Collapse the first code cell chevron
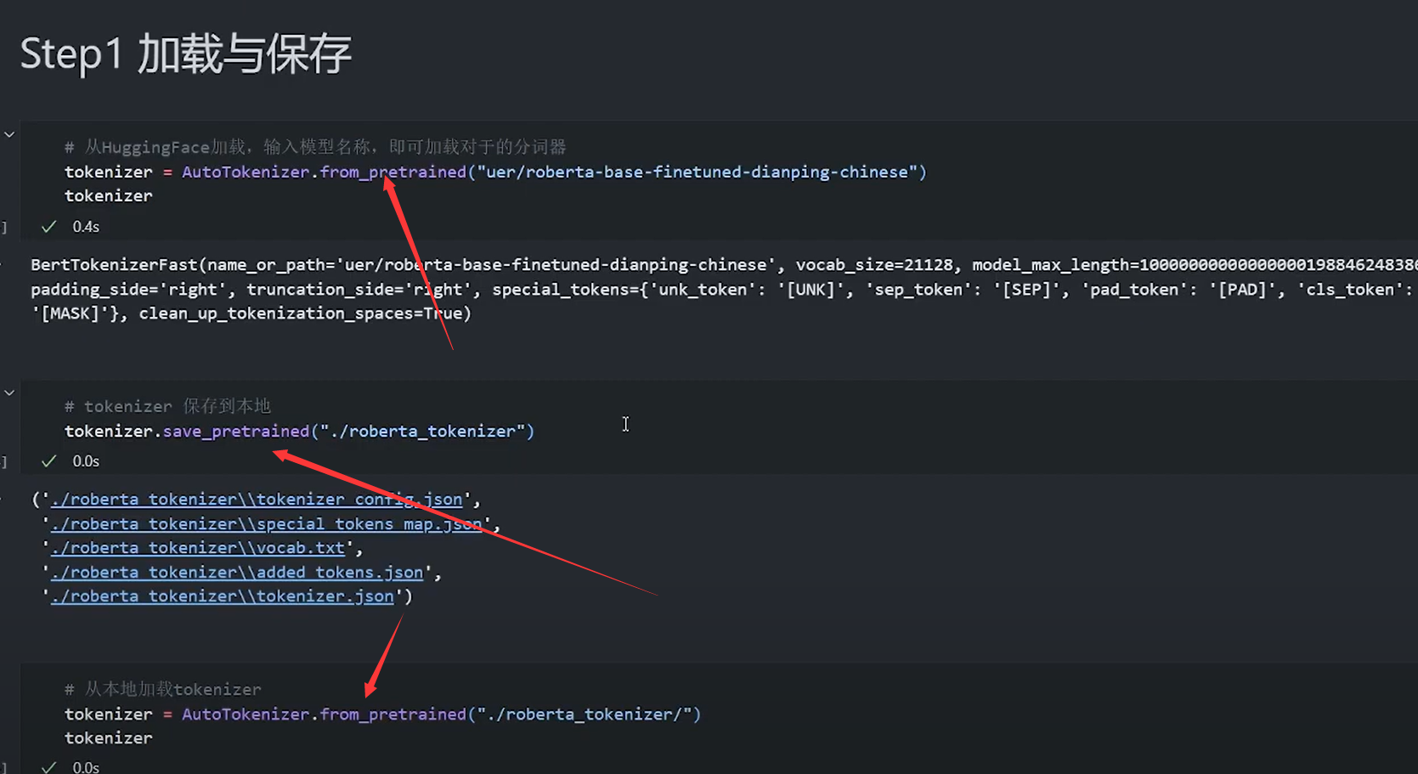 (x=9, y=134)
